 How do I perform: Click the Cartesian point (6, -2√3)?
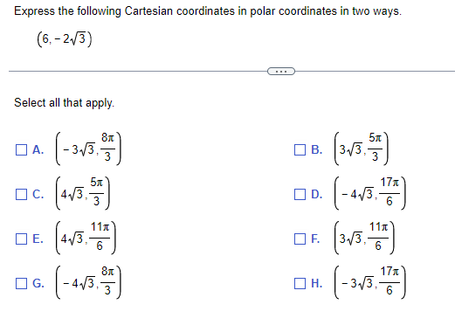pos(65,39)
